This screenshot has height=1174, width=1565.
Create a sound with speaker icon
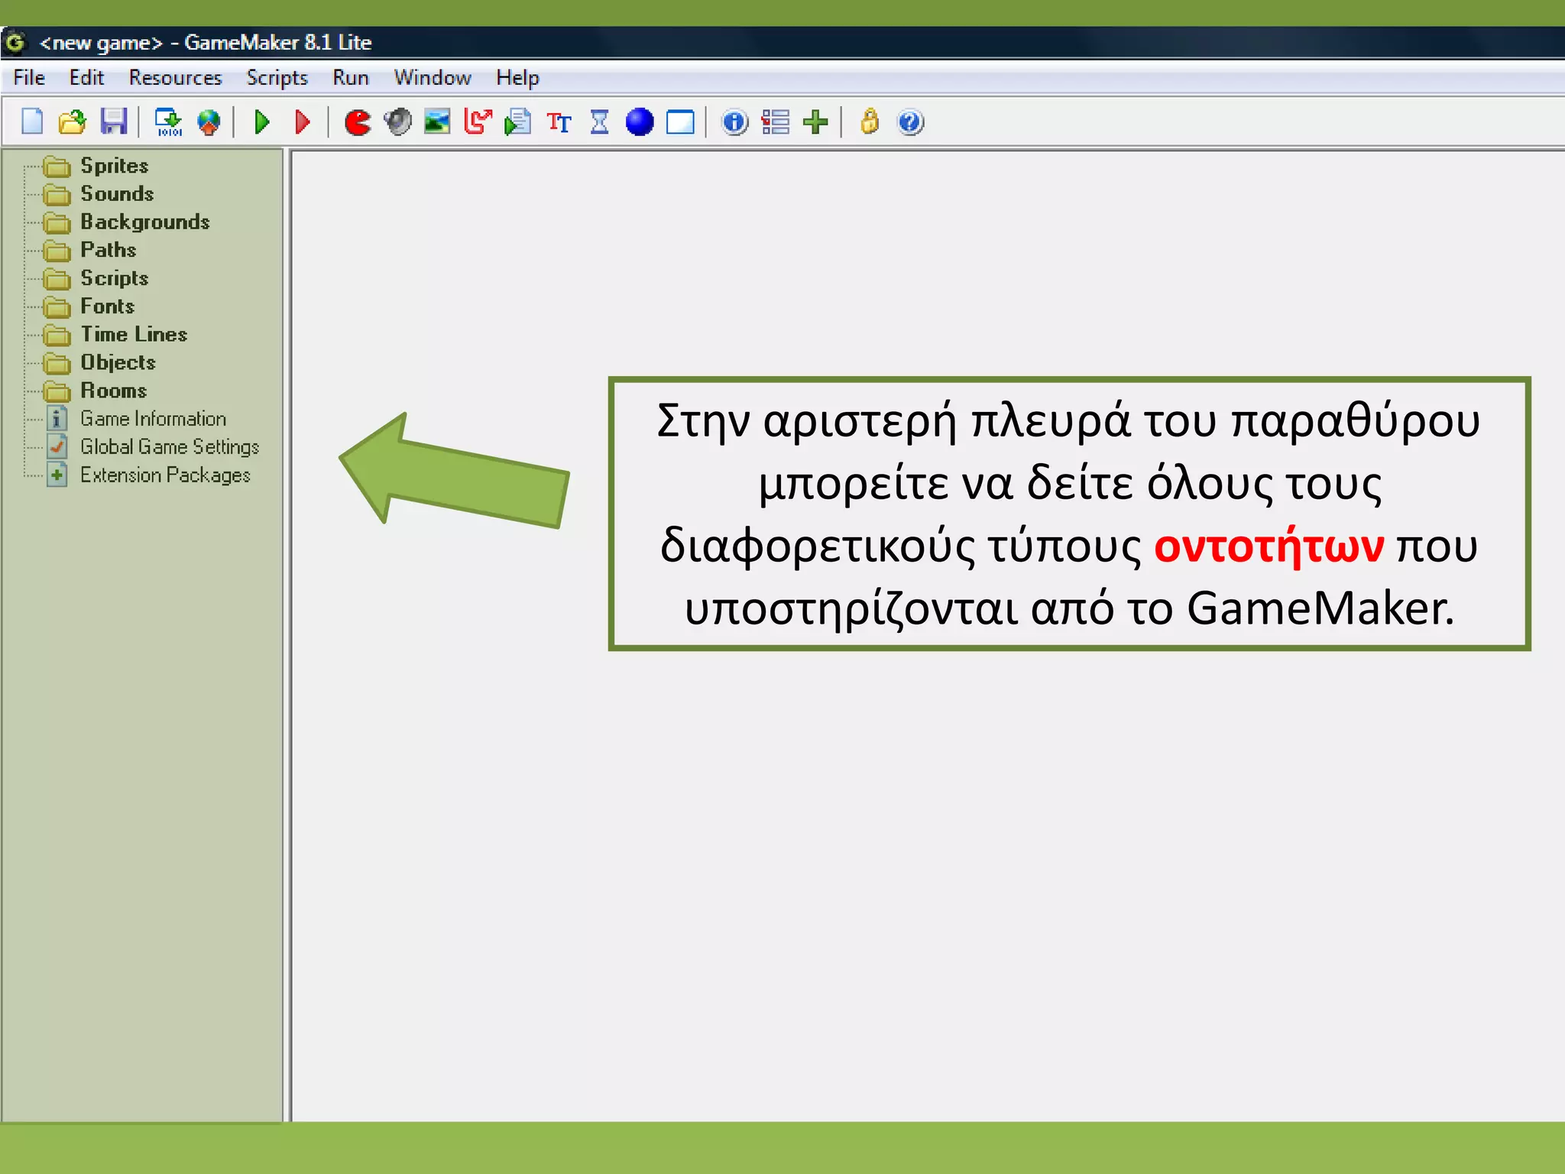click(x=397, y=122)
